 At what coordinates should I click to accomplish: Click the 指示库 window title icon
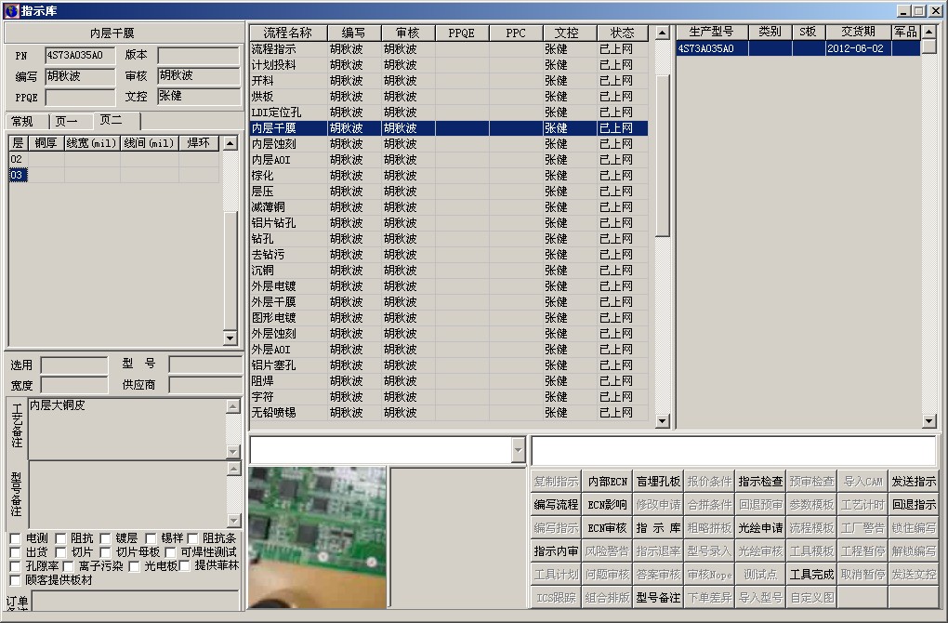point(11,11)
